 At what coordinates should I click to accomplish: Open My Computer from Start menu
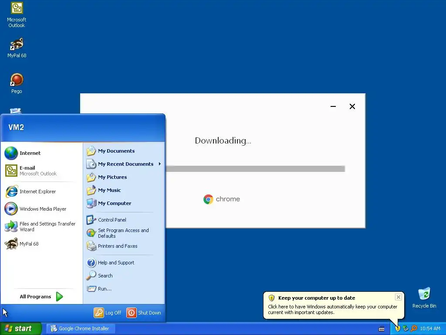pyautogui.click(x=124, y=203)
